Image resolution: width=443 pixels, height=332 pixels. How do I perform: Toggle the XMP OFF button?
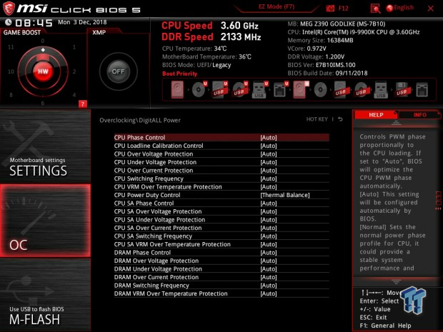coord(118,71)
